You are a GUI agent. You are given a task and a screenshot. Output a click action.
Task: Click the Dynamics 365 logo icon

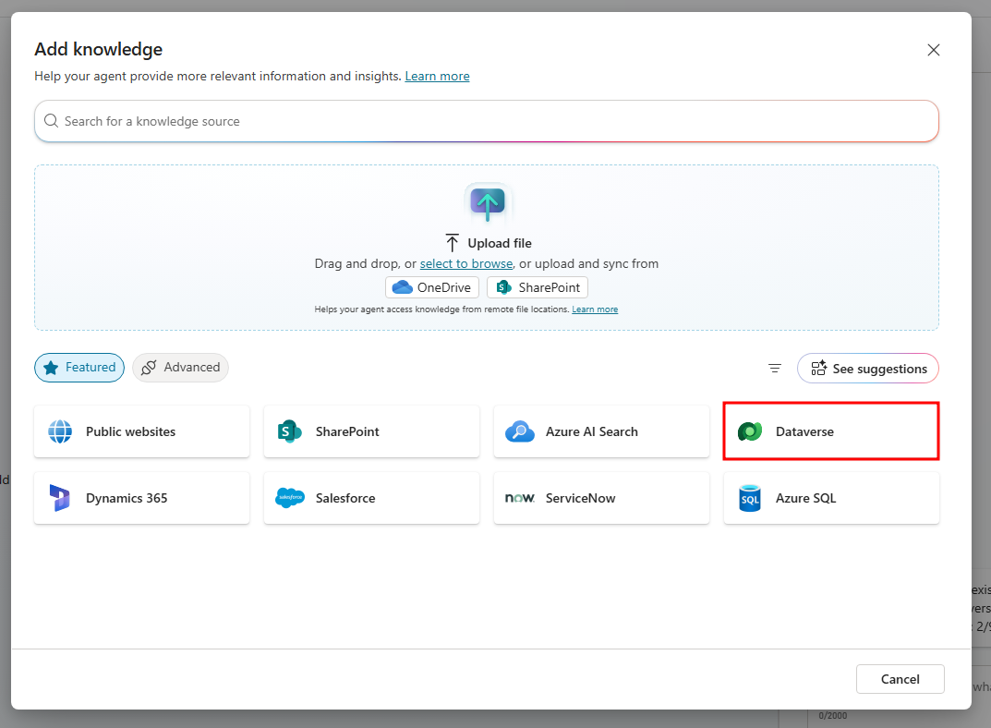coord(59,498)
